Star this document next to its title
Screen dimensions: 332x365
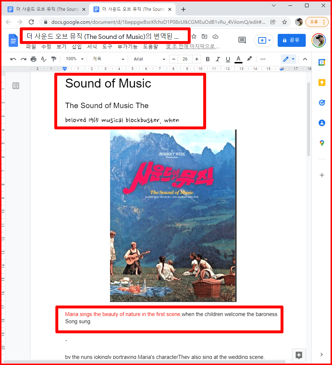tap(194, 36)
